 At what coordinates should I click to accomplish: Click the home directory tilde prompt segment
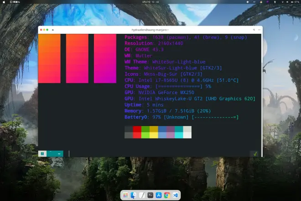[x=59, y=154]
